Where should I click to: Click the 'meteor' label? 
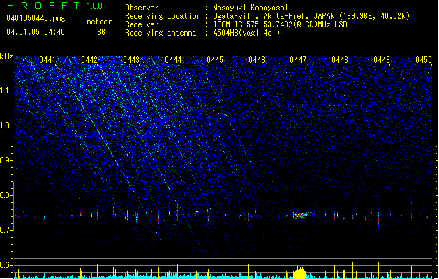point(99,22)
